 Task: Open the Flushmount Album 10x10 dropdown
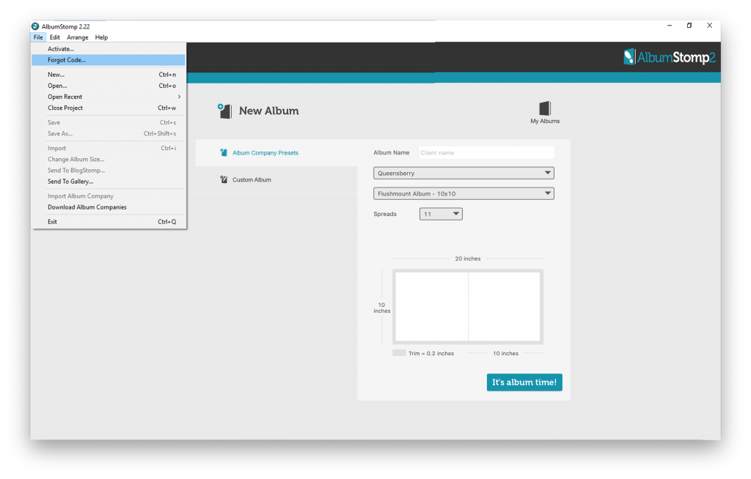pos(464,193)
